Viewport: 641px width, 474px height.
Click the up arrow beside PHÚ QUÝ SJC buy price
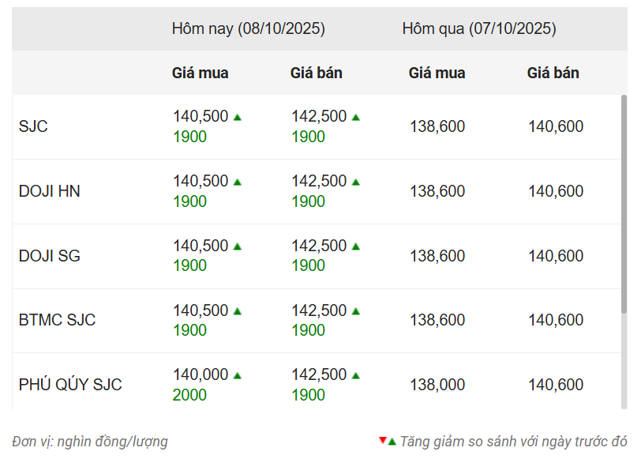coord(238,375)
